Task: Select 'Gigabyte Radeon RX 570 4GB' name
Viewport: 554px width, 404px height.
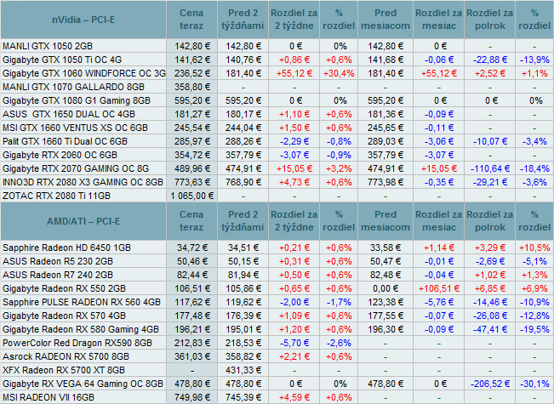Action: [65, 316]
